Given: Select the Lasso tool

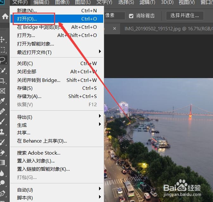Looking at the screenshot, I should 3,60.
